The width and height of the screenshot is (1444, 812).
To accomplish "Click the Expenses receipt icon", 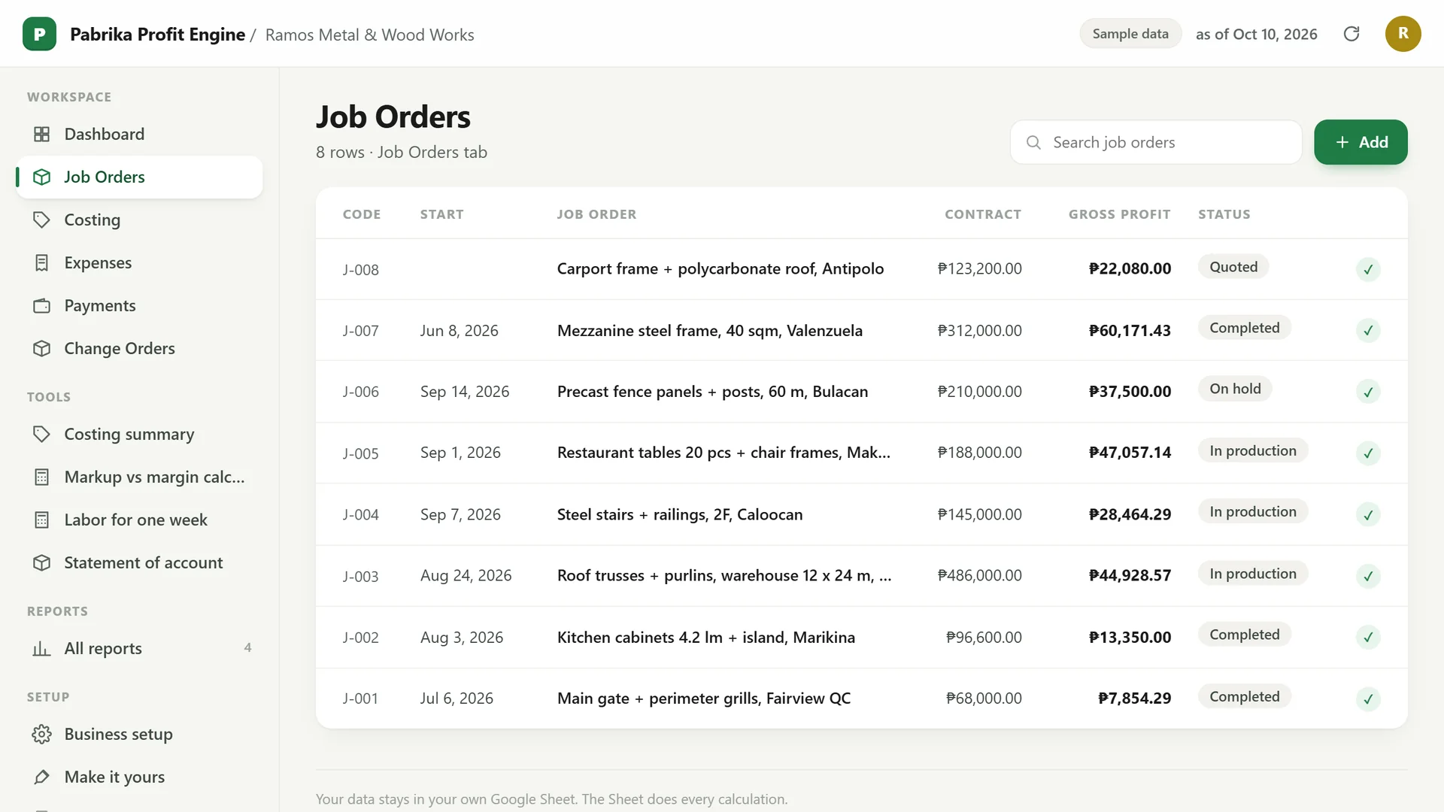I will click(42, 262).
